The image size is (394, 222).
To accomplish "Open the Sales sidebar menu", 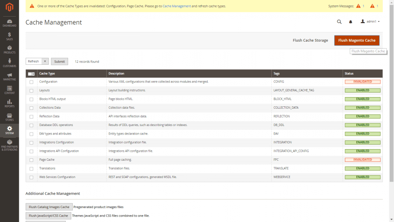I will pos(9,37).
